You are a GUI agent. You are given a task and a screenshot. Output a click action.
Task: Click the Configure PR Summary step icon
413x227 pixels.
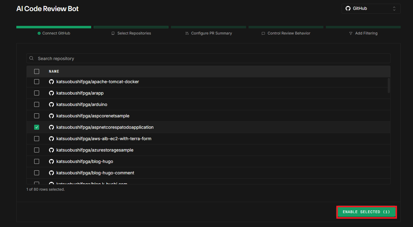[187, 33]
